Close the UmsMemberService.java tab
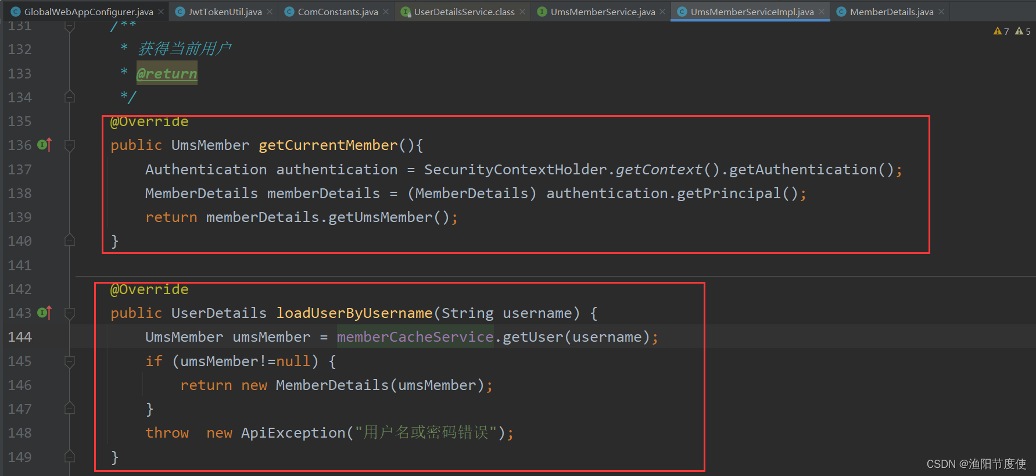This screenshot has width=1036, height=476. pos(662,12)
